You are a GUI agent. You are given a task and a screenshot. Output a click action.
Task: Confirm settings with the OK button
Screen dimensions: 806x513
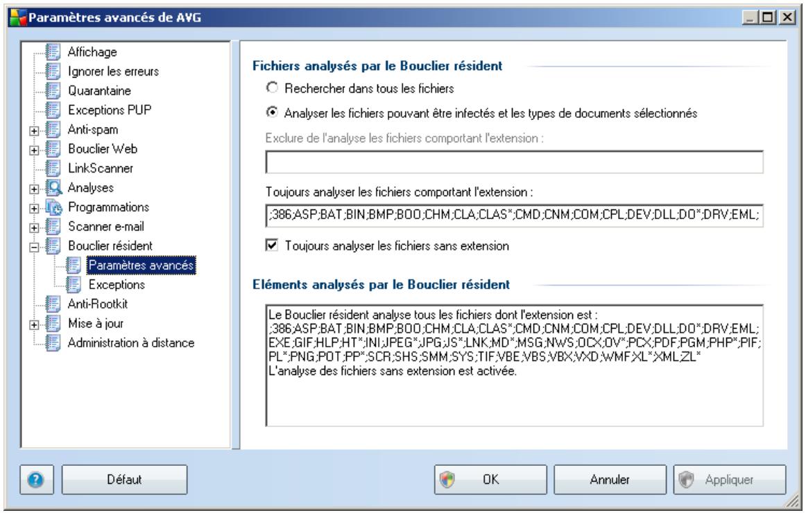click(x=490, y=480)
